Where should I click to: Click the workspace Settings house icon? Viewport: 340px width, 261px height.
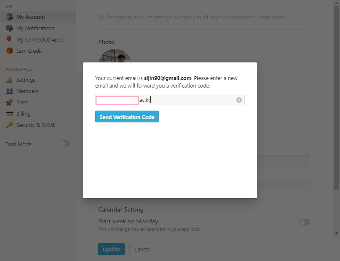9,80
